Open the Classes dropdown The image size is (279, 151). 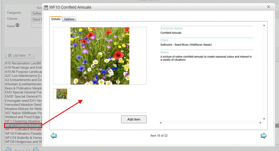[x=36, y=20]
